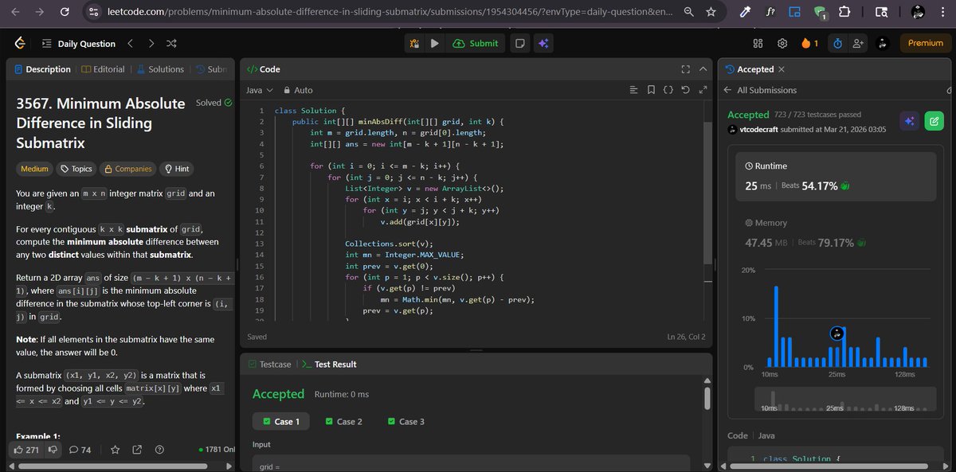
Task: Open the notes sticky icon
Action: (x=519, y=44)
